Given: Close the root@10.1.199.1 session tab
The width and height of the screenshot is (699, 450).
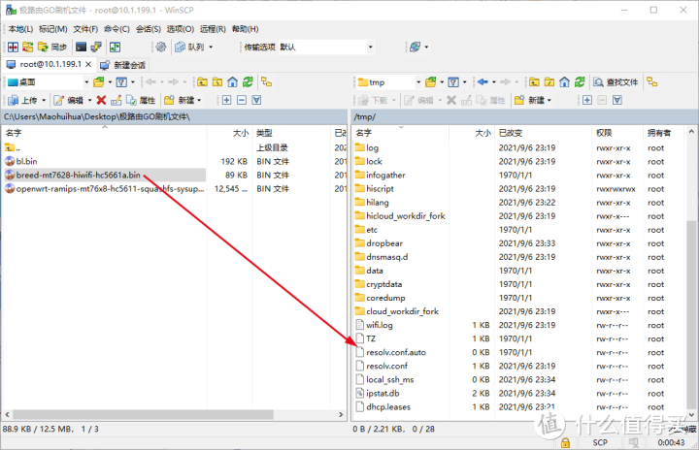Looking at the screenshot, I should [x=88, y=65].
